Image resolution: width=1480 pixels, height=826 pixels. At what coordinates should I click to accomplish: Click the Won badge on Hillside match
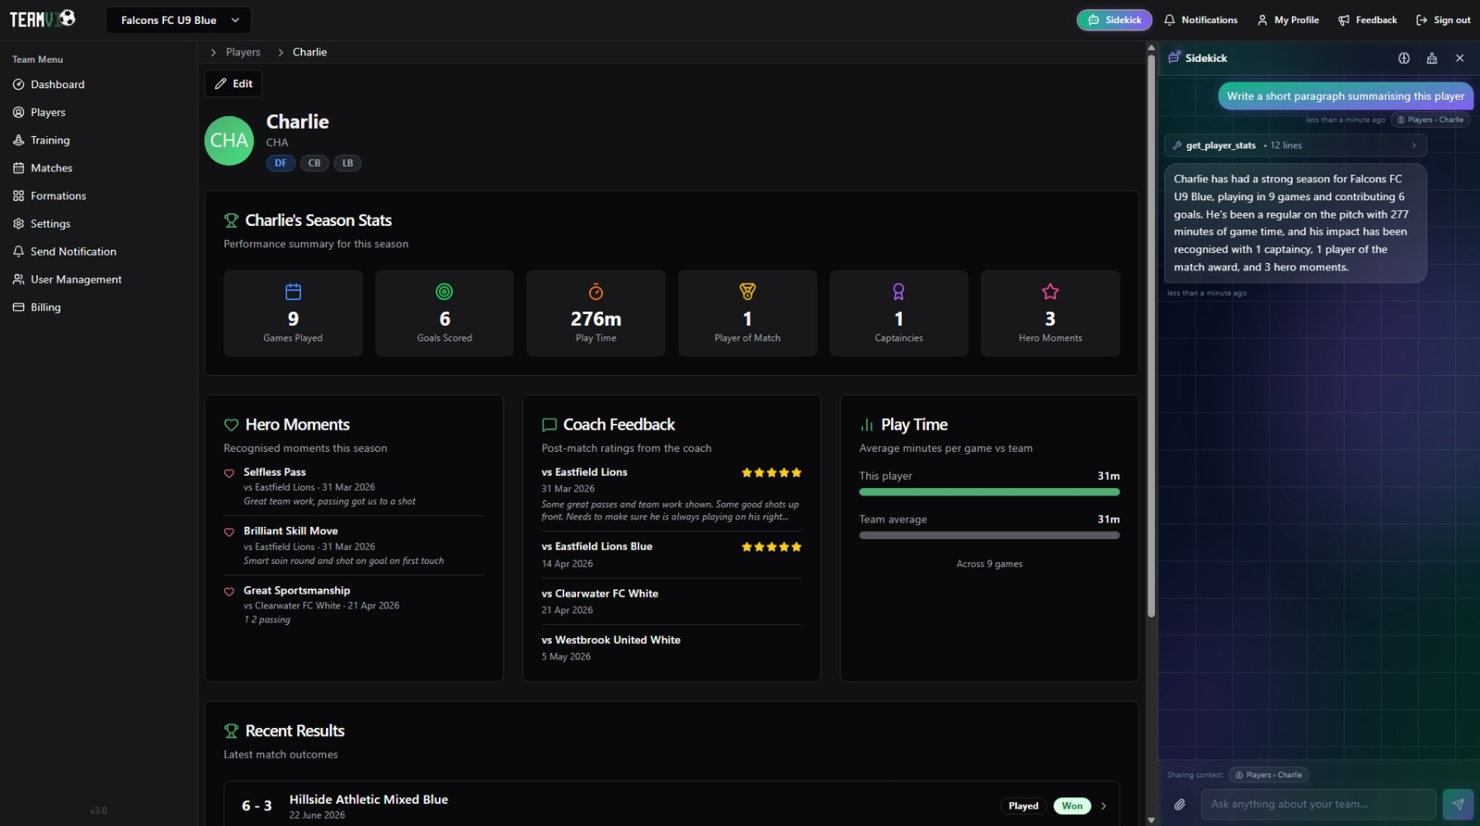1072,806
